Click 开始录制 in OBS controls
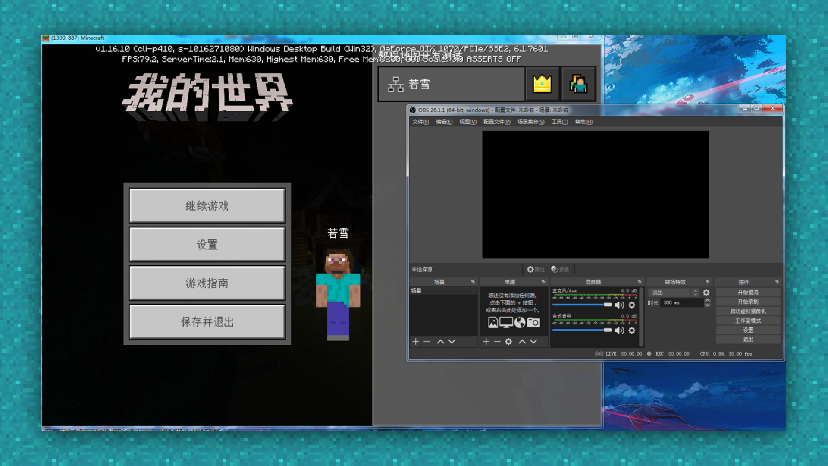This screenshot has height=466, width=828. point(748,302)
